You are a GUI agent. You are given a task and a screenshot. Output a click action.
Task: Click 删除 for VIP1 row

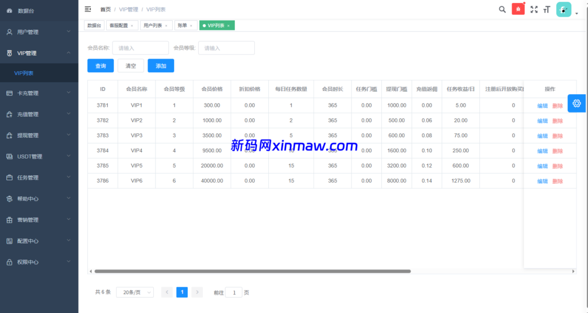tap(558, 106)
